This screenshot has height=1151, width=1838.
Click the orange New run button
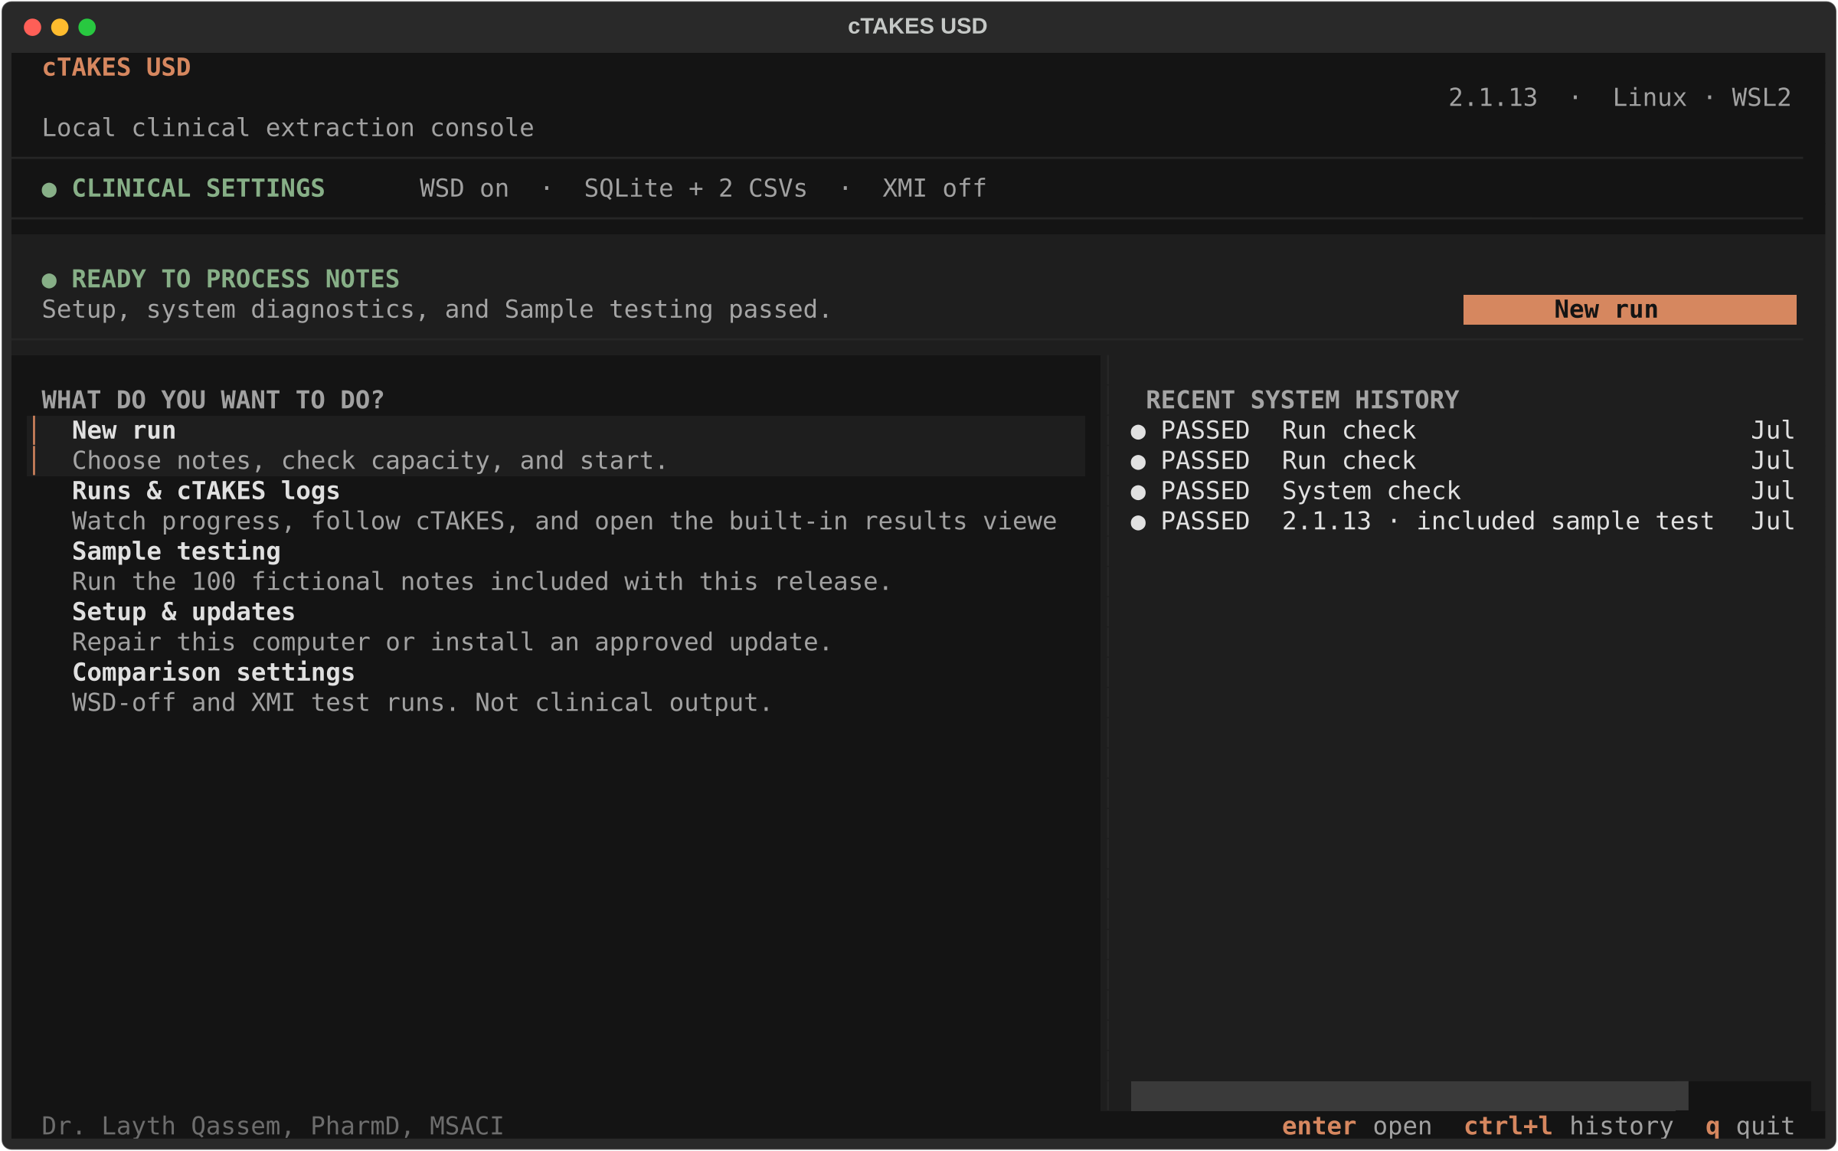(1630, 309)
